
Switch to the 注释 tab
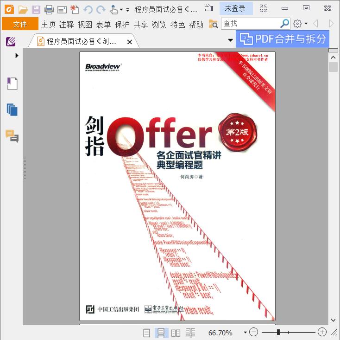point(66,24)
